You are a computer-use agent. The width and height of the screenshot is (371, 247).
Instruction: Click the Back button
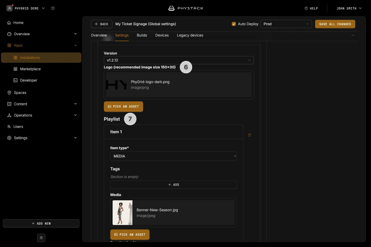coord(102,24)
